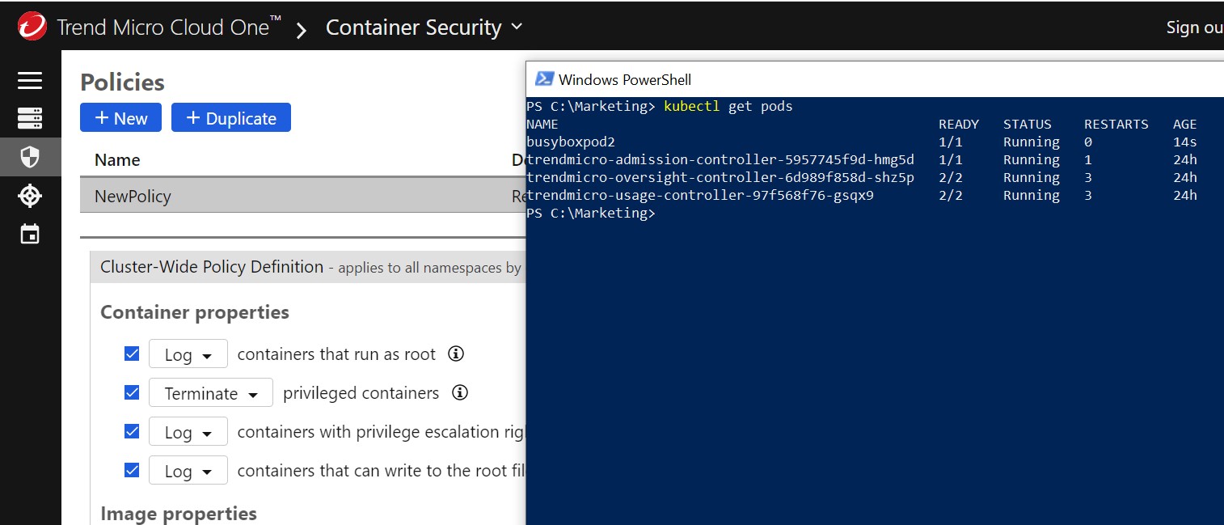The width and height of the screenshot is (1224, 525).
Task: Click the kubectl get pods command text
Action: (x=728, y=106)
